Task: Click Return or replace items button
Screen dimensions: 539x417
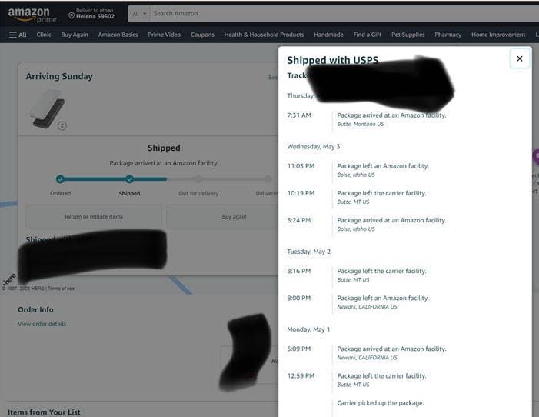Action: pos(94,217)
